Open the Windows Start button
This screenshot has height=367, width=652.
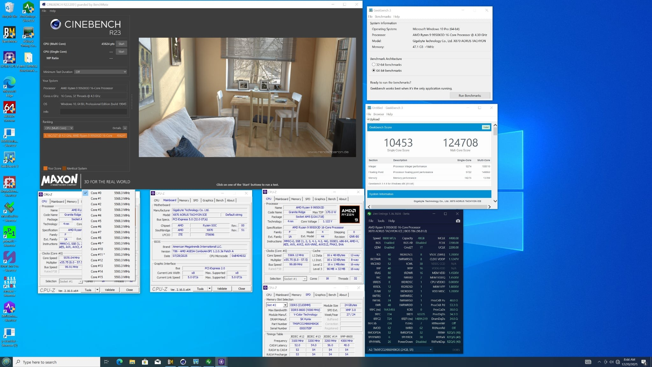(x=6, y=362)
